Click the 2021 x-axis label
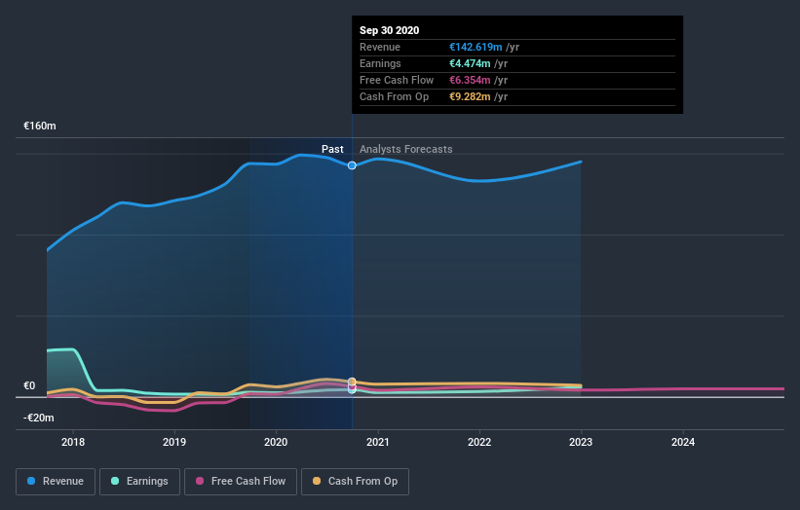The image size is (800, 510). tap(377, 442)
